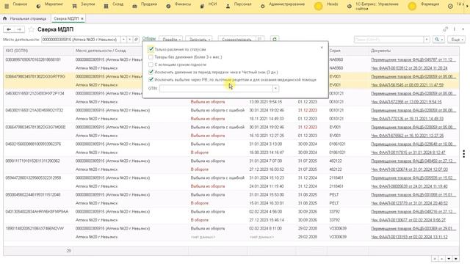Toggle Исключить выбытие через РВ checkbox

151,80
